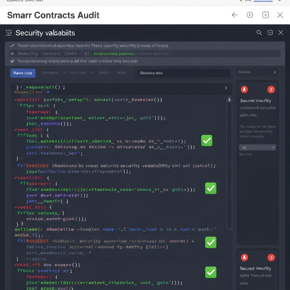
Task: Click the search input field in toolbar
Action: pos(183,73)
